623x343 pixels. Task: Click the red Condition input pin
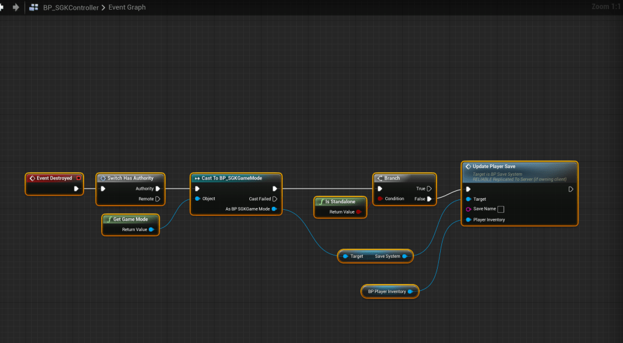click(x=380, y=199)
